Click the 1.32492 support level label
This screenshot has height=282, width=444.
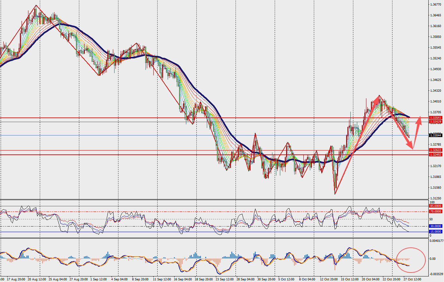436,154
